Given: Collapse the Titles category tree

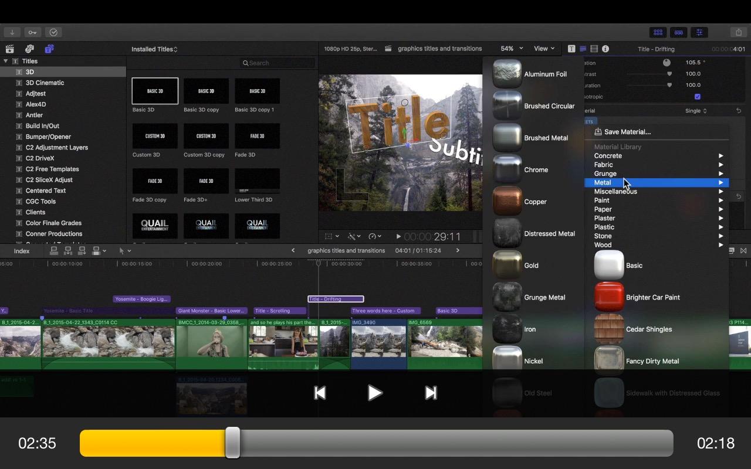Looking at the screenshot, I should click(6, 61).
